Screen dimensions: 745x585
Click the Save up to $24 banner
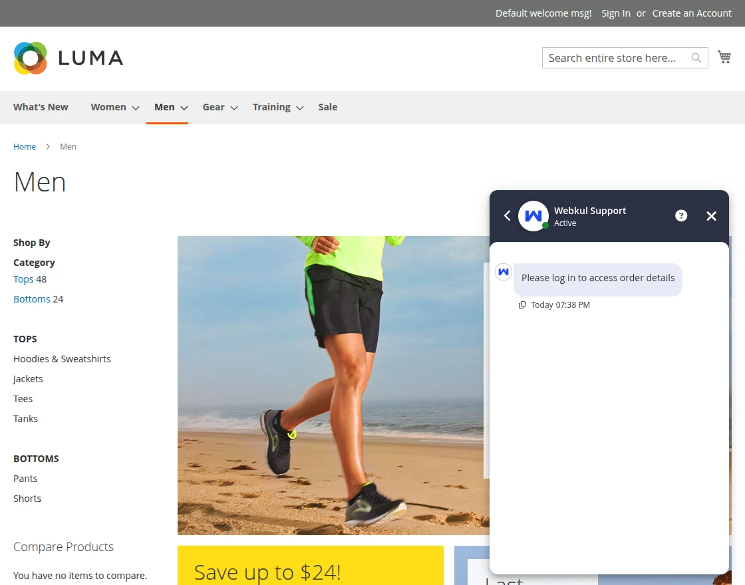click(310, 566)
